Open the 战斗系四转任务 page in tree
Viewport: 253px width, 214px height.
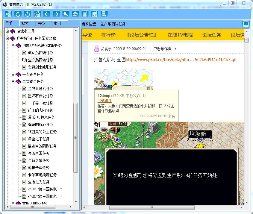click(x=40, y=53)
